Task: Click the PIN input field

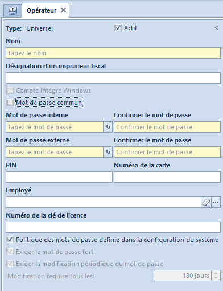Action: (x=59, y=177)
